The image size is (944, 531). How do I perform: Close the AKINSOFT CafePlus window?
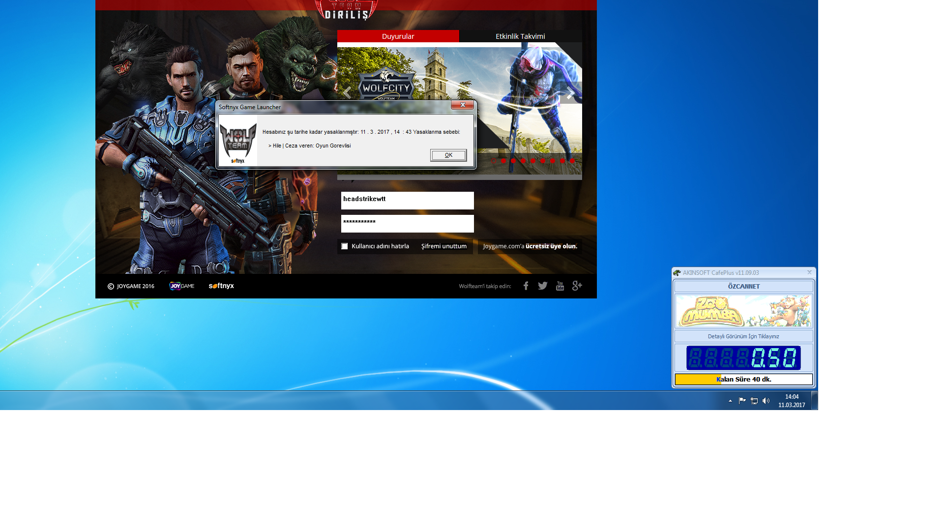809,272
